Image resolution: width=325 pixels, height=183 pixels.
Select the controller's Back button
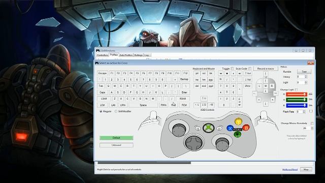click(x=198, y=129)
